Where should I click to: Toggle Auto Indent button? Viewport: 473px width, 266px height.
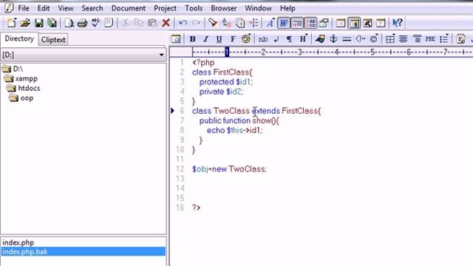point(297,23)
